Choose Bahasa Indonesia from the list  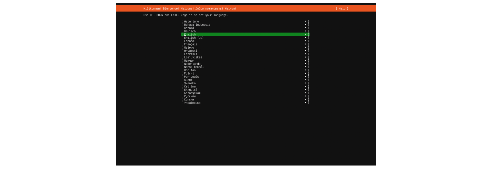coord(197,25)
